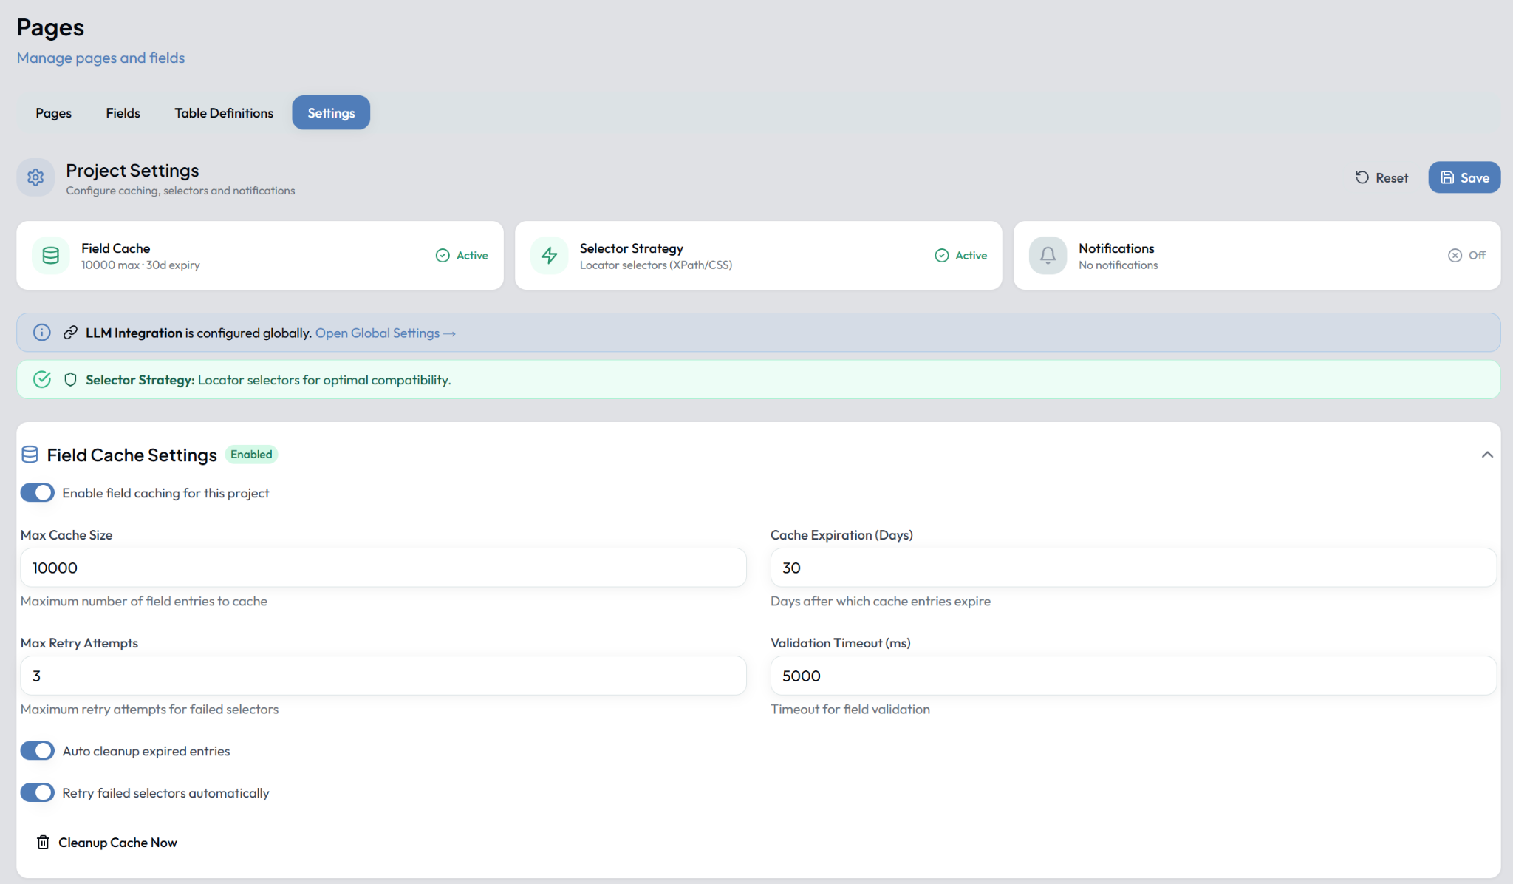Open Global Settings link
The height and width of the screenshot is (884, 1513).
click(386, 333)
